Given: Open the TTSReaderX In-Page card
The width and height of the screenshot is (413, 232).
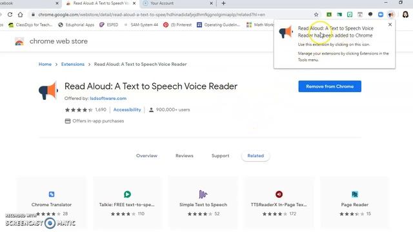Looking at the screenshot, I should (279, 203).
